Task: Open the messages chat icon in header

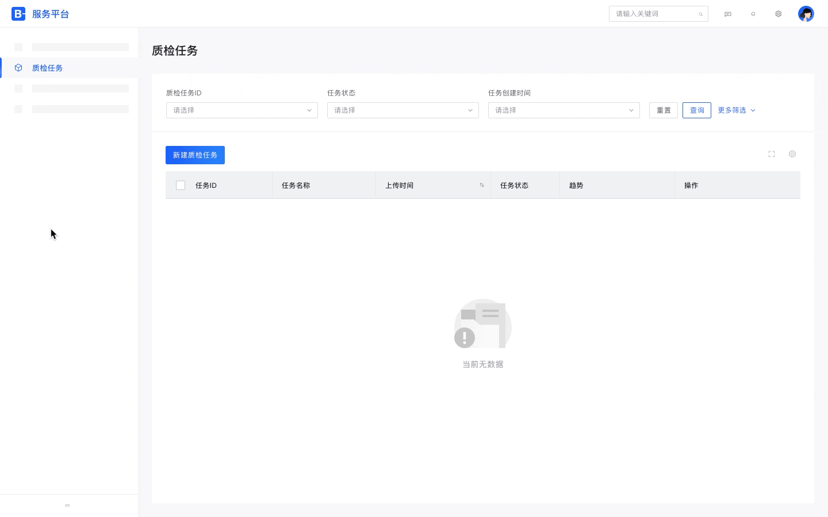Action: [728, 14]
